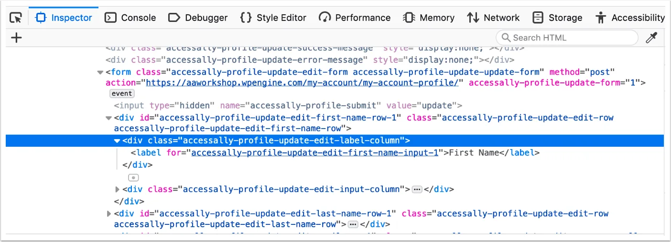The height and width of the screenshot is (242, 671).
Task: Click the Console tab icon
Action: pos(110,18)
